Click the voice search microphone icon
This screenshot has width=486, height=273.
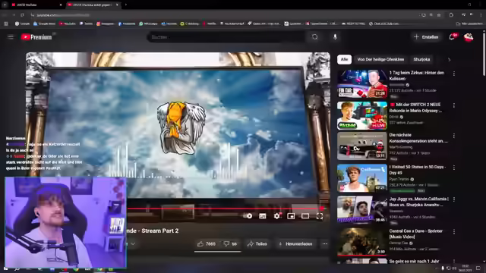[x=335, y=37]
